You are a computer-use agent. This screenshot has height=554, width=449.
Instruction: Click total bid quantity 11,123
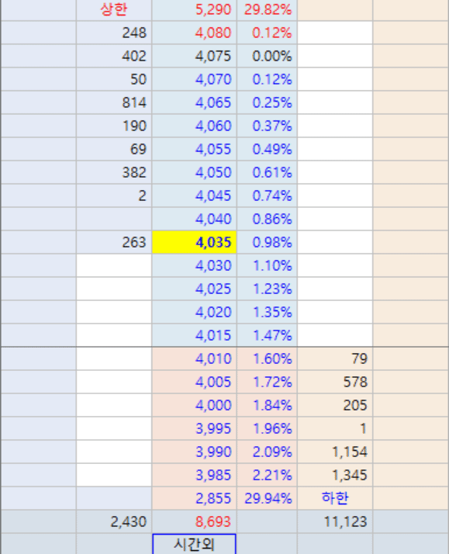click(x=346, y=522)
